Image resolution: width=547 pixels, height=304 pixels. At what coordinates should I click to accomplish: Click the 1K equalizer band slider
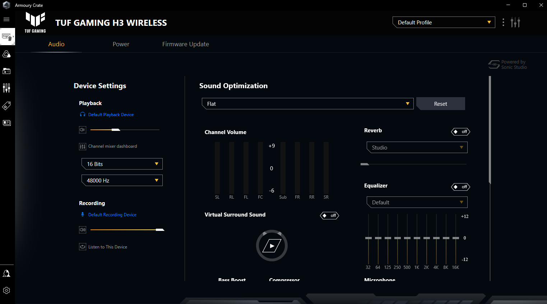[417, 238]
